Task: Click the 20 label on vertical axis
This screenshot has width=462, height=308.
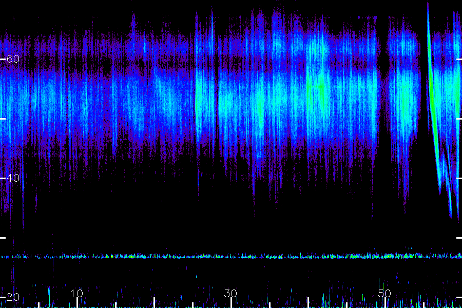Action: pyautogui.click(x=13, y=297)
